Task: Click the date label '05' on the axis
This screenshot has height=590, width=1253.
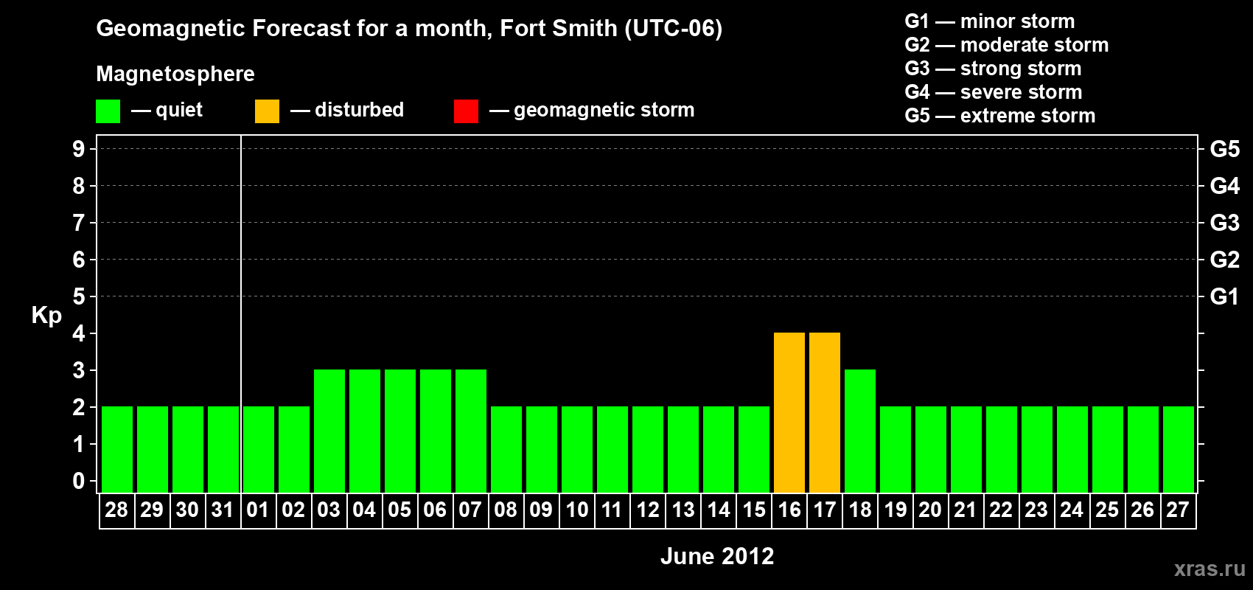Action: 399,510
